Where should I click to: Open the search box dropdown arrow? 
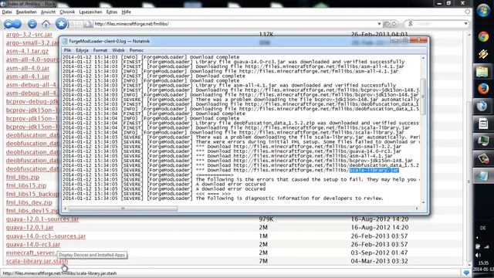click(465, 24)
